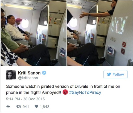View the 1,843 likes count

point(44,107)
